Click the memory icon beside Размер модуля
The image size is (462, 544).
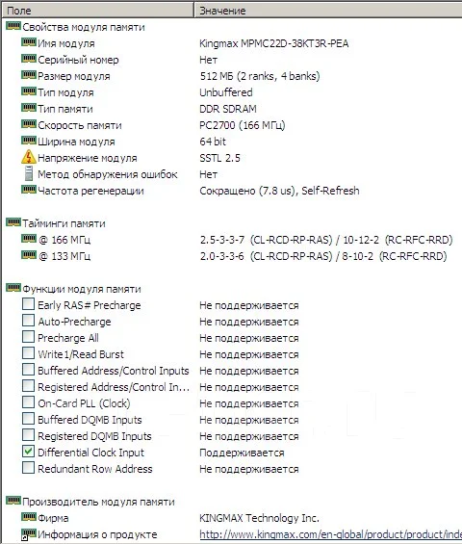point(29,75)
